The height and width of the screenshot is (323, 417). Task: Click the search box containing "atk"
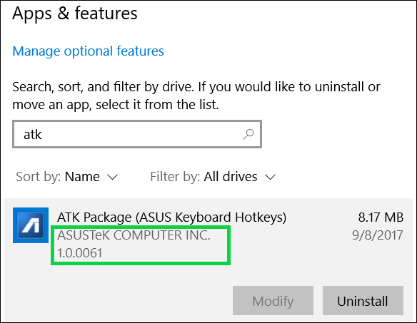[137, 134]
